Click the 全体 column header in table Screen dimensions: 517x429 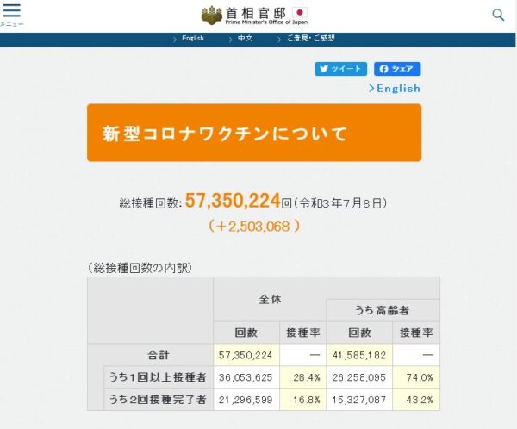[270, 299]
